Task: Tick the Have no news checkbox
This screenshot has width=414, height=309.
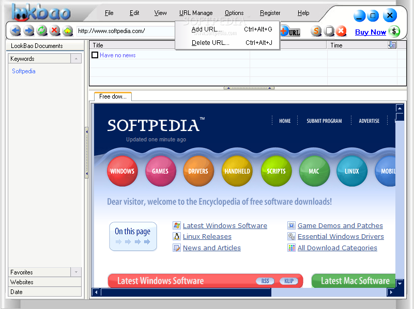Action: [95, 55]
